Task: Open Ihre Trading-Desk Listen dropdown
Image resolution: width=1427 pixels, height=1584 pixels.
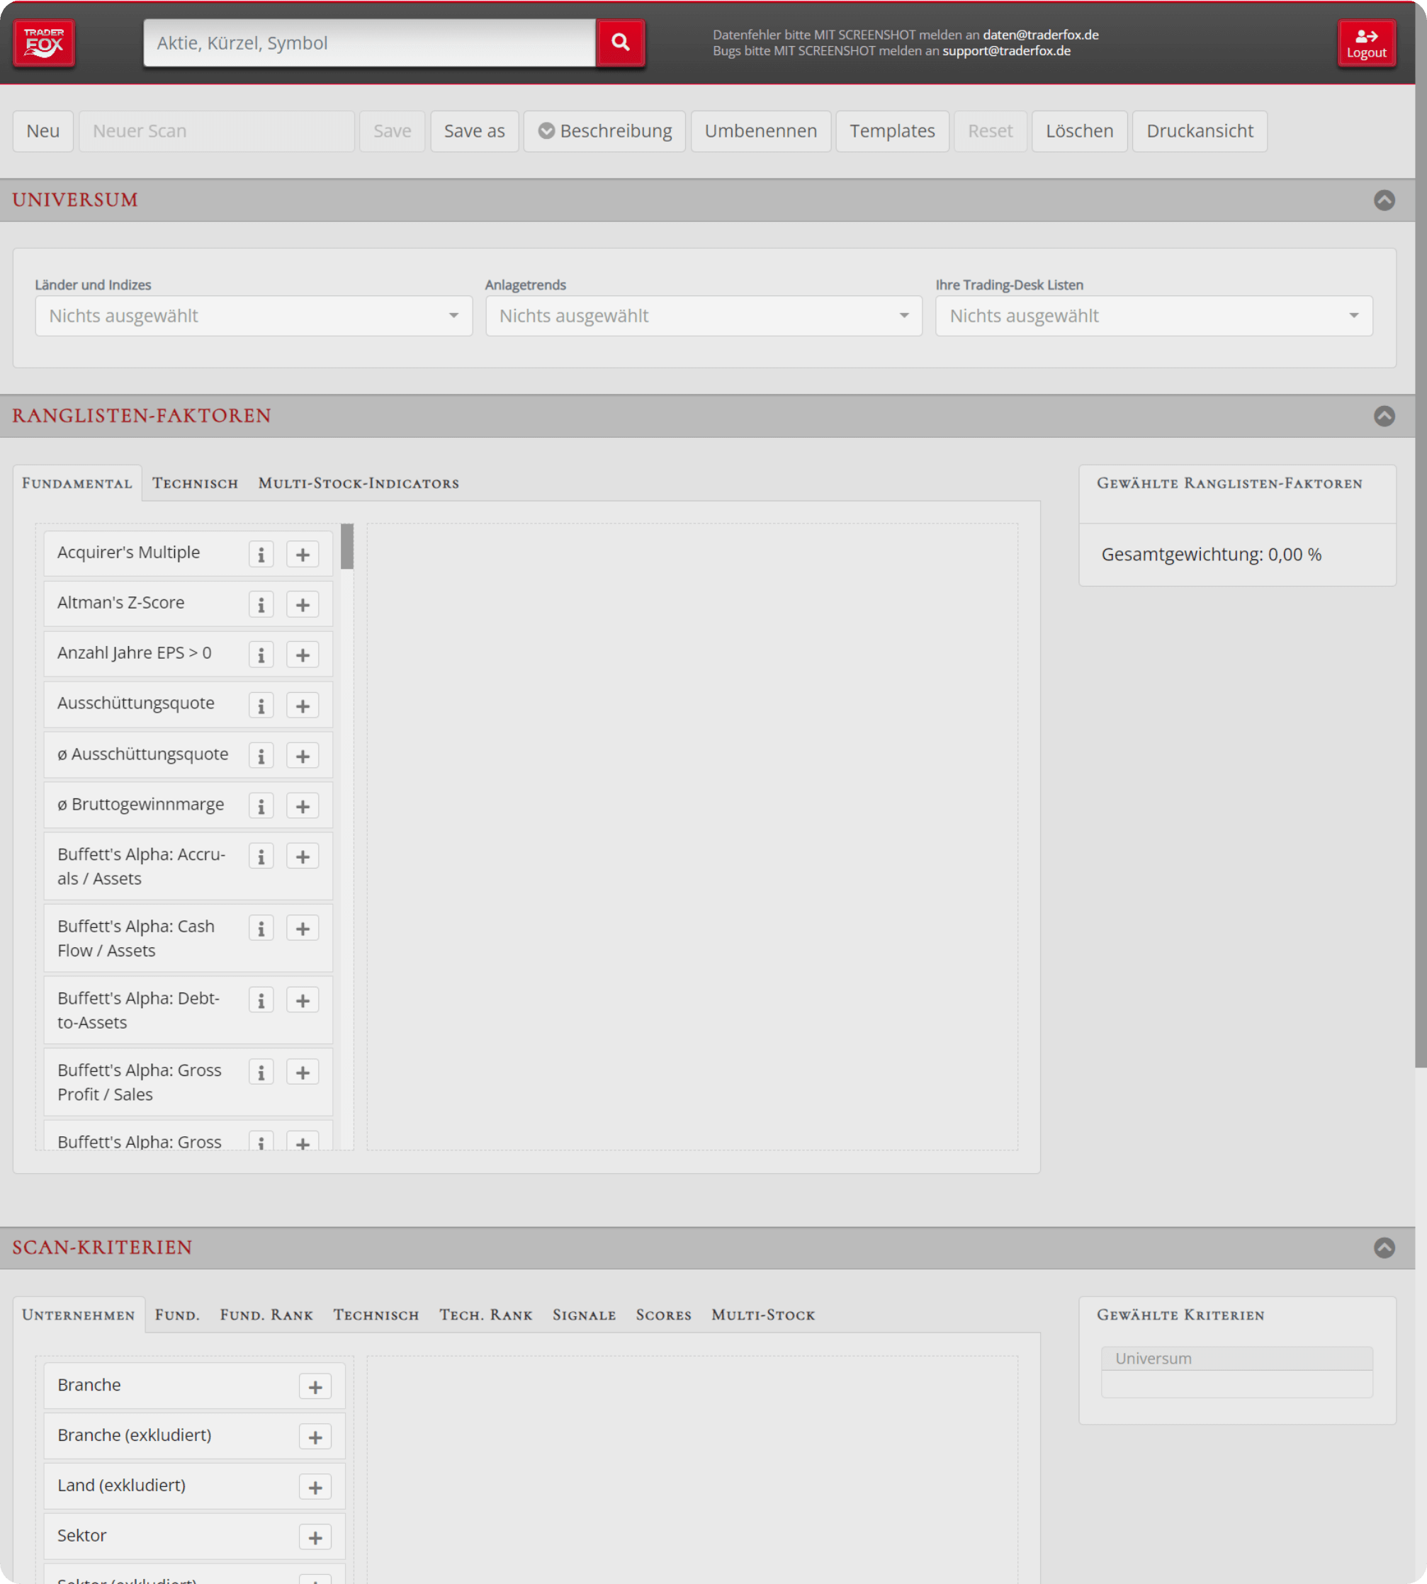Action: 1154,316
